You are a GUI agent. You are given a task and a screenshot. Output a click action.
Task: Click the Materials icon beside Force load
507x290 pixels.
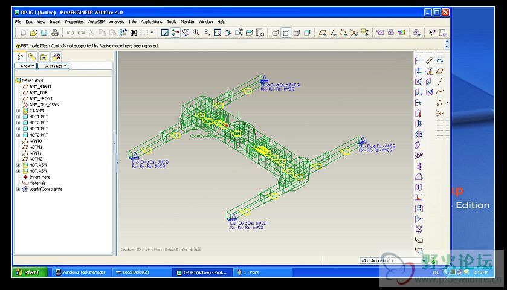(429, 60)
